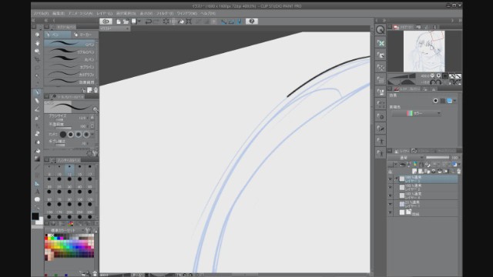
Task: Select the Zoom magnifier tool
Action: coord(37,52)
